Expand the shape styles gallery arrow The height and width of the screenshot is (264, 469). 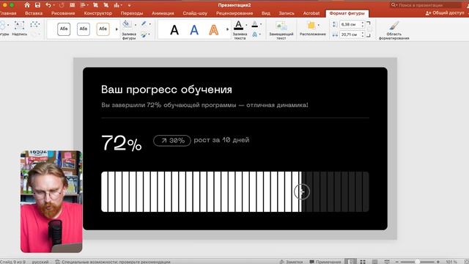click(117, 29)
